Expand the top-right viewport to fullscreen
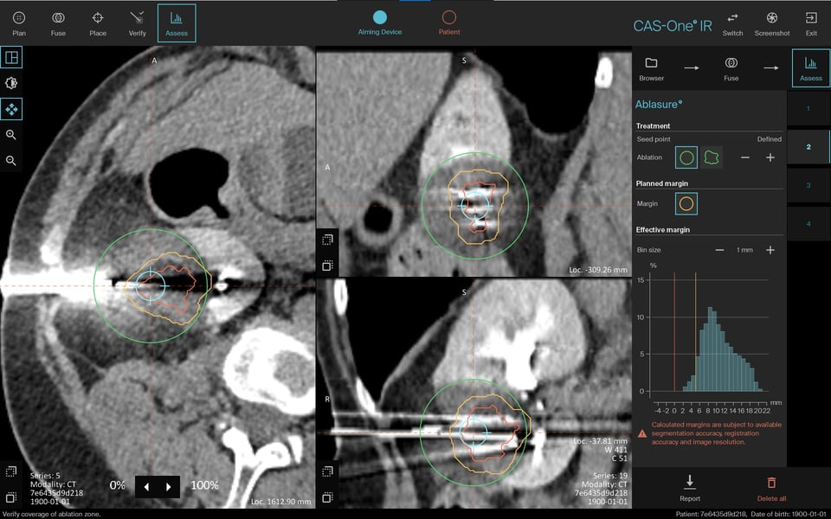 coord(327,239)
